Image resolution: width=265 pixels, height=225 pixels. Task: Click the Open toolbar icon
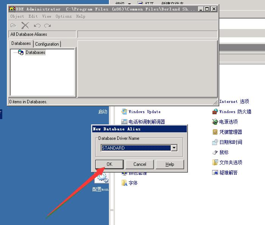[13, 25]
